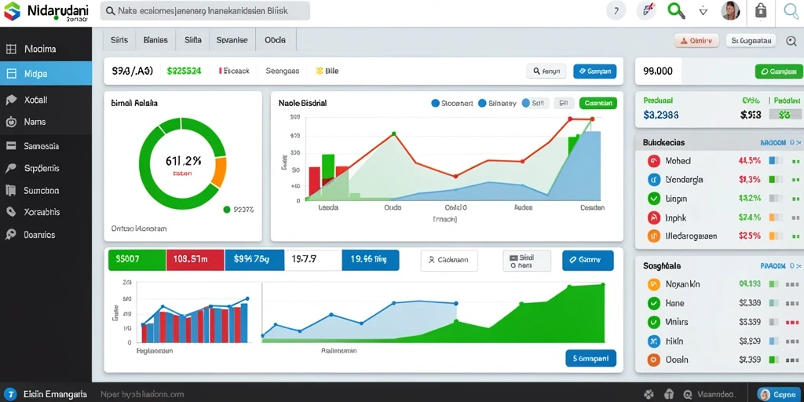
Task: Open the question mark help icon
Action: (616, 10)
